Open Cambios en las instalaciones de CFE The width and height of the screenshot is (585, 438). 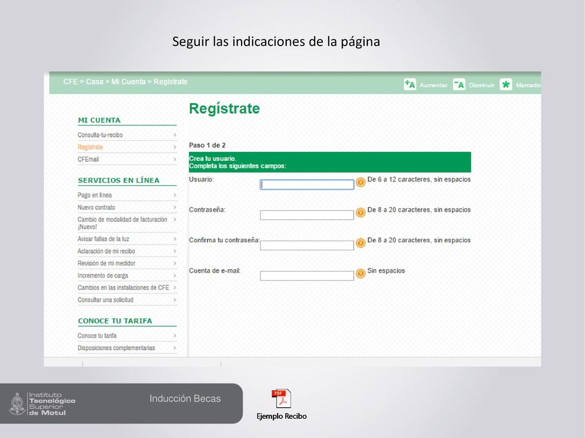click(123, 288)
